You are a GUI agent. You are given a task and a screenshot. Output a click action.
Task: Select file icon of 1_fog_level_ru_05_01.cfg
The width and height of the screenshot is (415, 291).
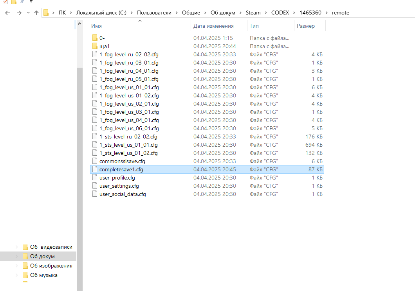(x=95, y=79)
